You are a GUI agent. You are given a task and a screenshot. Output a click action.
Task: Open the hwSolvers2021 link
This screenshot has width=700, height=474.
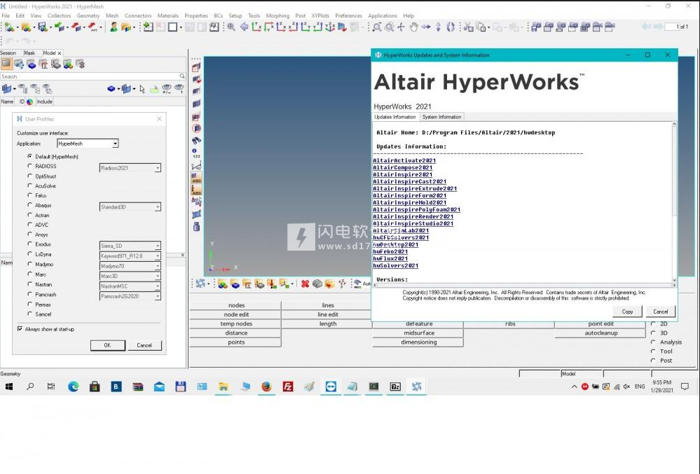pyautogui.click(x=395, y=265)
